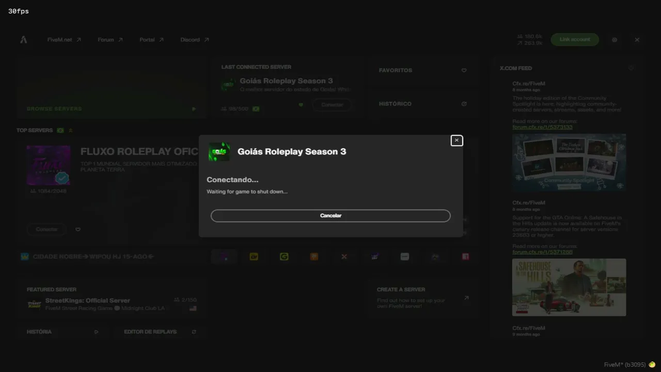Click the História play icon
The image size is (661, 372).
(96, 332)
